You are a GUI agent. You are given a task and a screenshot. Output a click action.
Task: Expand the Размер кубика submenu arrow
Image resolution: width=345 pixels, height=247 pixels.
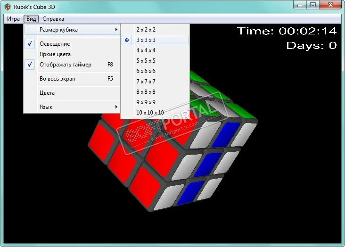pyautogui.click(x=116, y=30)
